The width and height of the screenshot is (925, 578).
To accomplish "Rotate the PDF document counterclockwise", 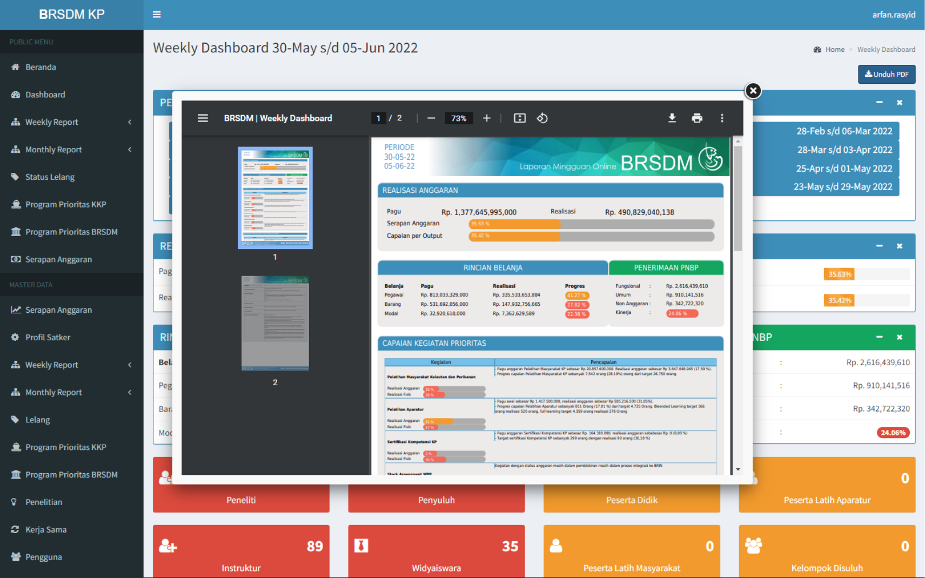I will pos(542,118).
